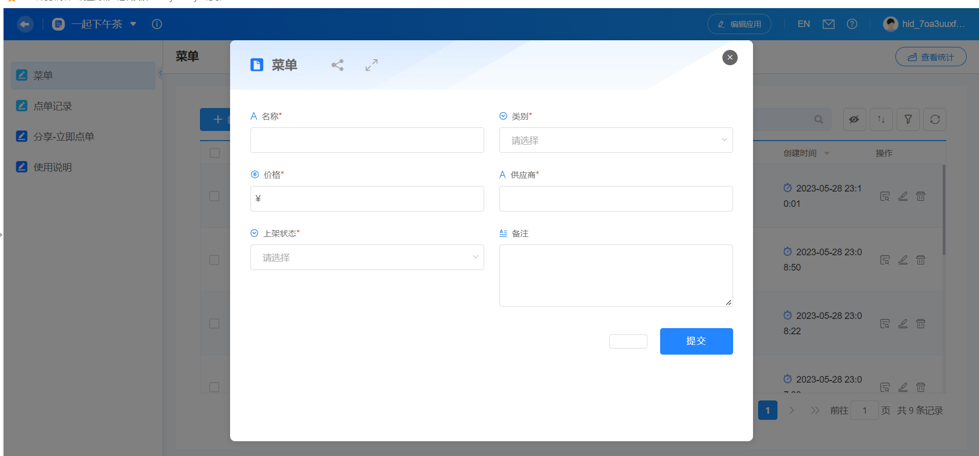Delete the 23:08:22 record
This screenshot has height=456, width=979.
[921, 324]
